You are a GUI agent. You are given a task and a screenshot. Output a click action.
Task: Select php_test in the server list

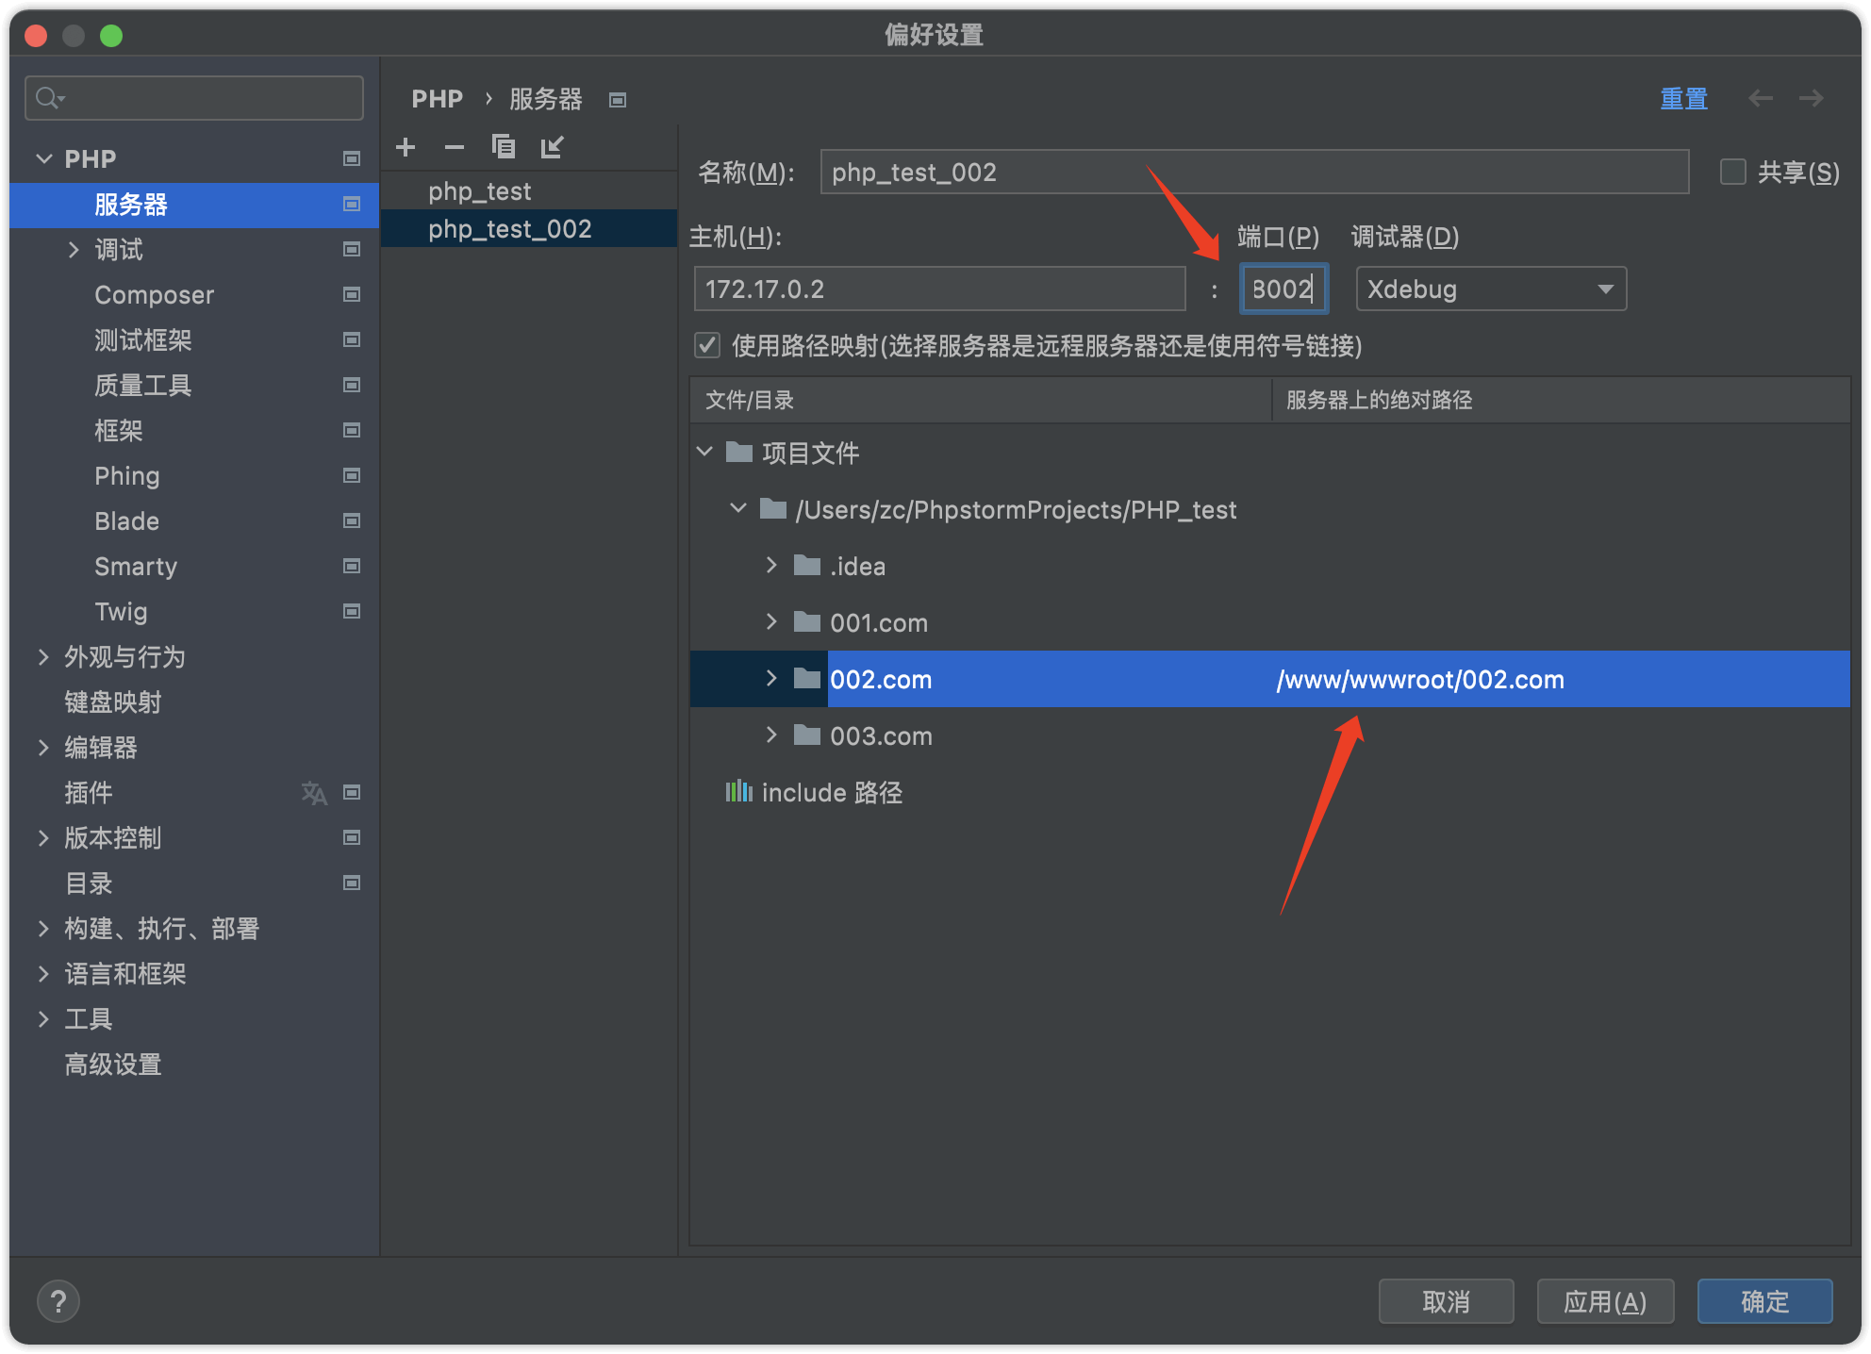(479, 191)
